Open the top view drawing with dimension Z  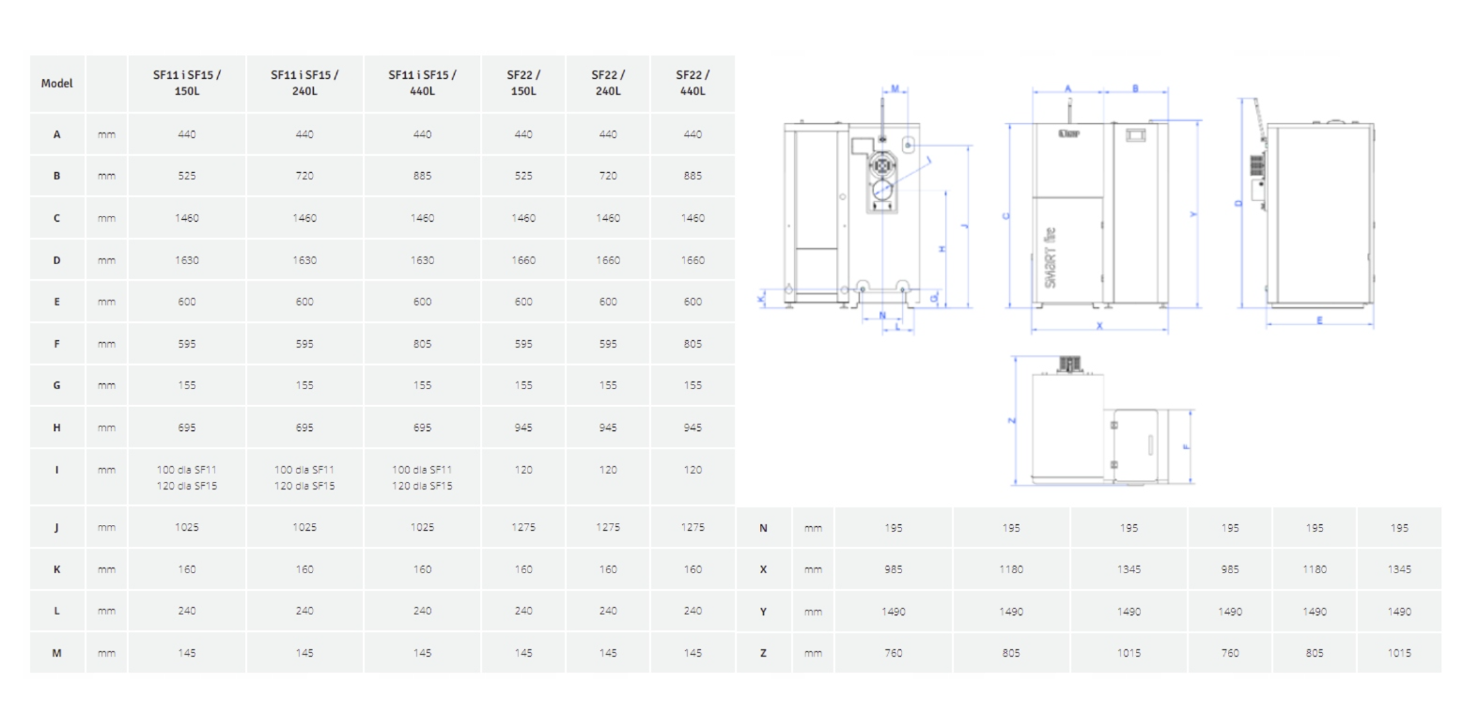[1101, 421]
